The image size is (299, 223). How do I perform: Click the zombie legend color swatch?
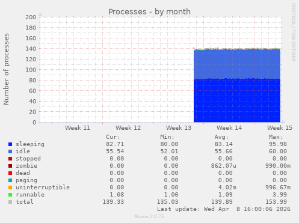[x=10, y=166]
